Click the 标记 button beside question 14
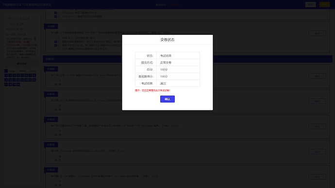Image resolution: width=335 pixels, height=188 pixels. [317, 33]
